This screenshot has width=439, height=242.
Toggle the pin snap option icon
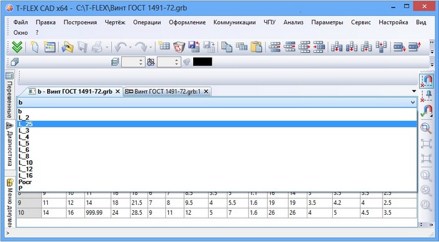pyautogui.click(x=426, y=96)
